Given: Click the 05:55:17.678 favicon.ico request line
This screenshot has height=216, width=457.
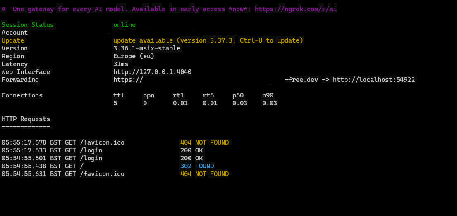Looking at the screenshot, I should click(63, 142).
